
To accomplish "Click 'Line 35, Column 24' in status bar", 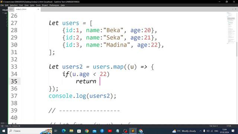I will click(x=13, y=126).
